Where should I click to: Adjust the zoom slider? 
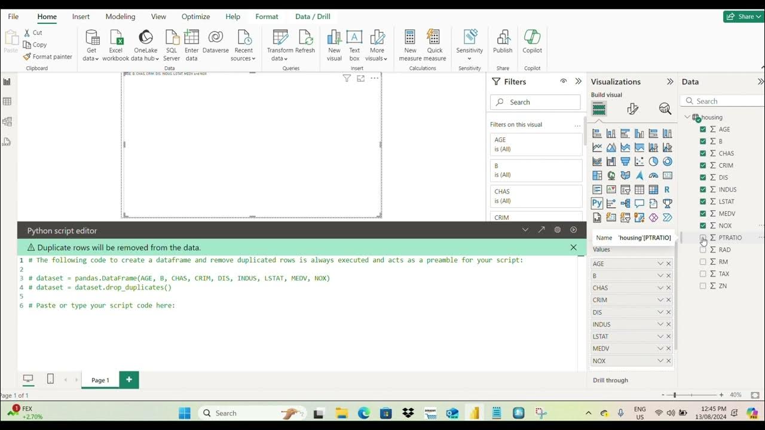pos(674,395)
